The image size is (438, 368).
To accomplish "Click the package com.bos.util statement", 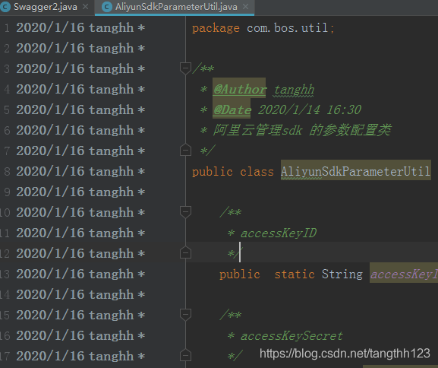I will coord(263,28).
